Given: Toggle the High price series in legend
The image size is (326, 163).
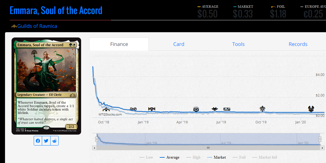Looking at the screenshot, I should (193, 157).
